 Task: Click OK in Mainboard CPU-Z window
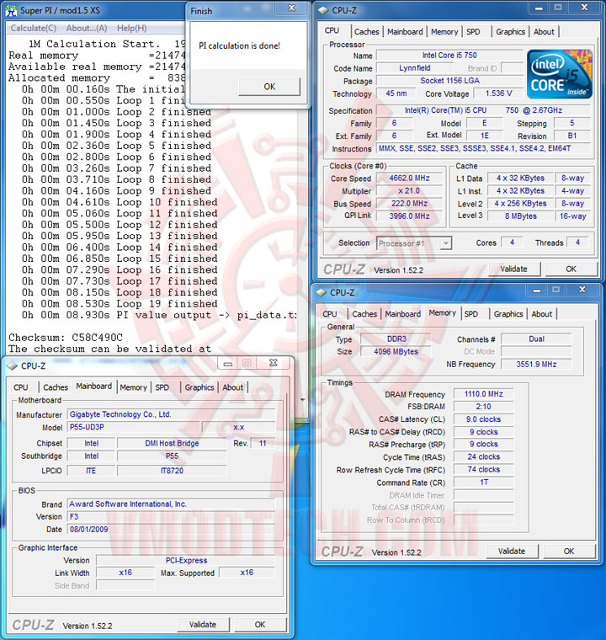click(x=260, y=625)
